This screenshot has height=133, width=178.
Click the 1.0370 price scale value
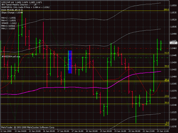point(173,91)
